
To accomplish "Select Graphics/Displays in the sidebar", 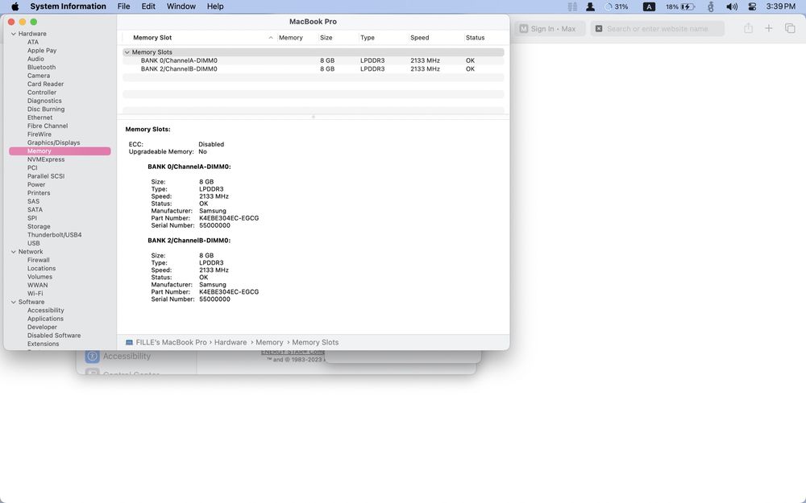I will click(x=53, y=142).
